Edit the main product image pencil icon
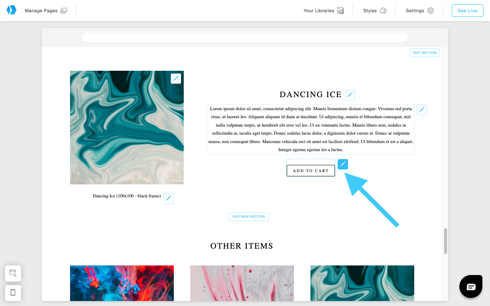490x306 pixels. coord(176,78)
